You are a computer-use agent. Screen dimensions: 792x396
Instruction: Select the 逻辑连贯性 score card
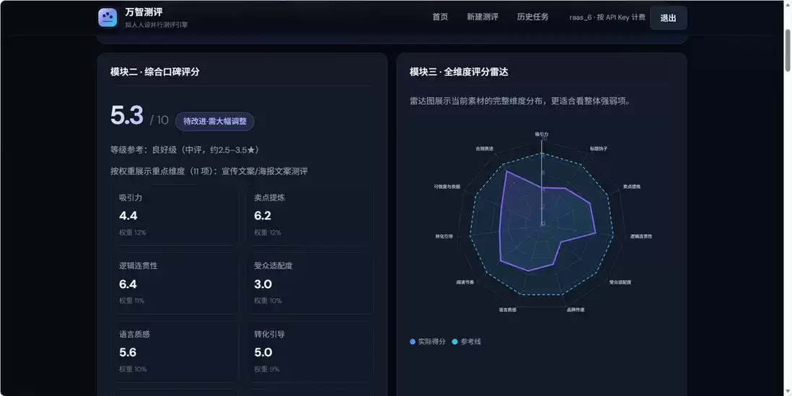point(175,284)
